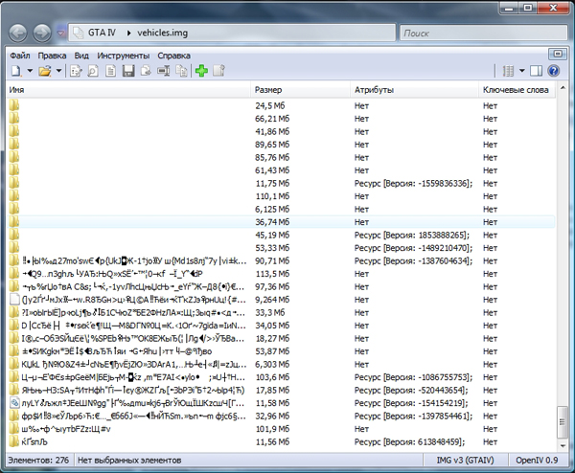575x473 pixels.
Task: Toggle the preview pane button
Action: (x=538, y=71)
